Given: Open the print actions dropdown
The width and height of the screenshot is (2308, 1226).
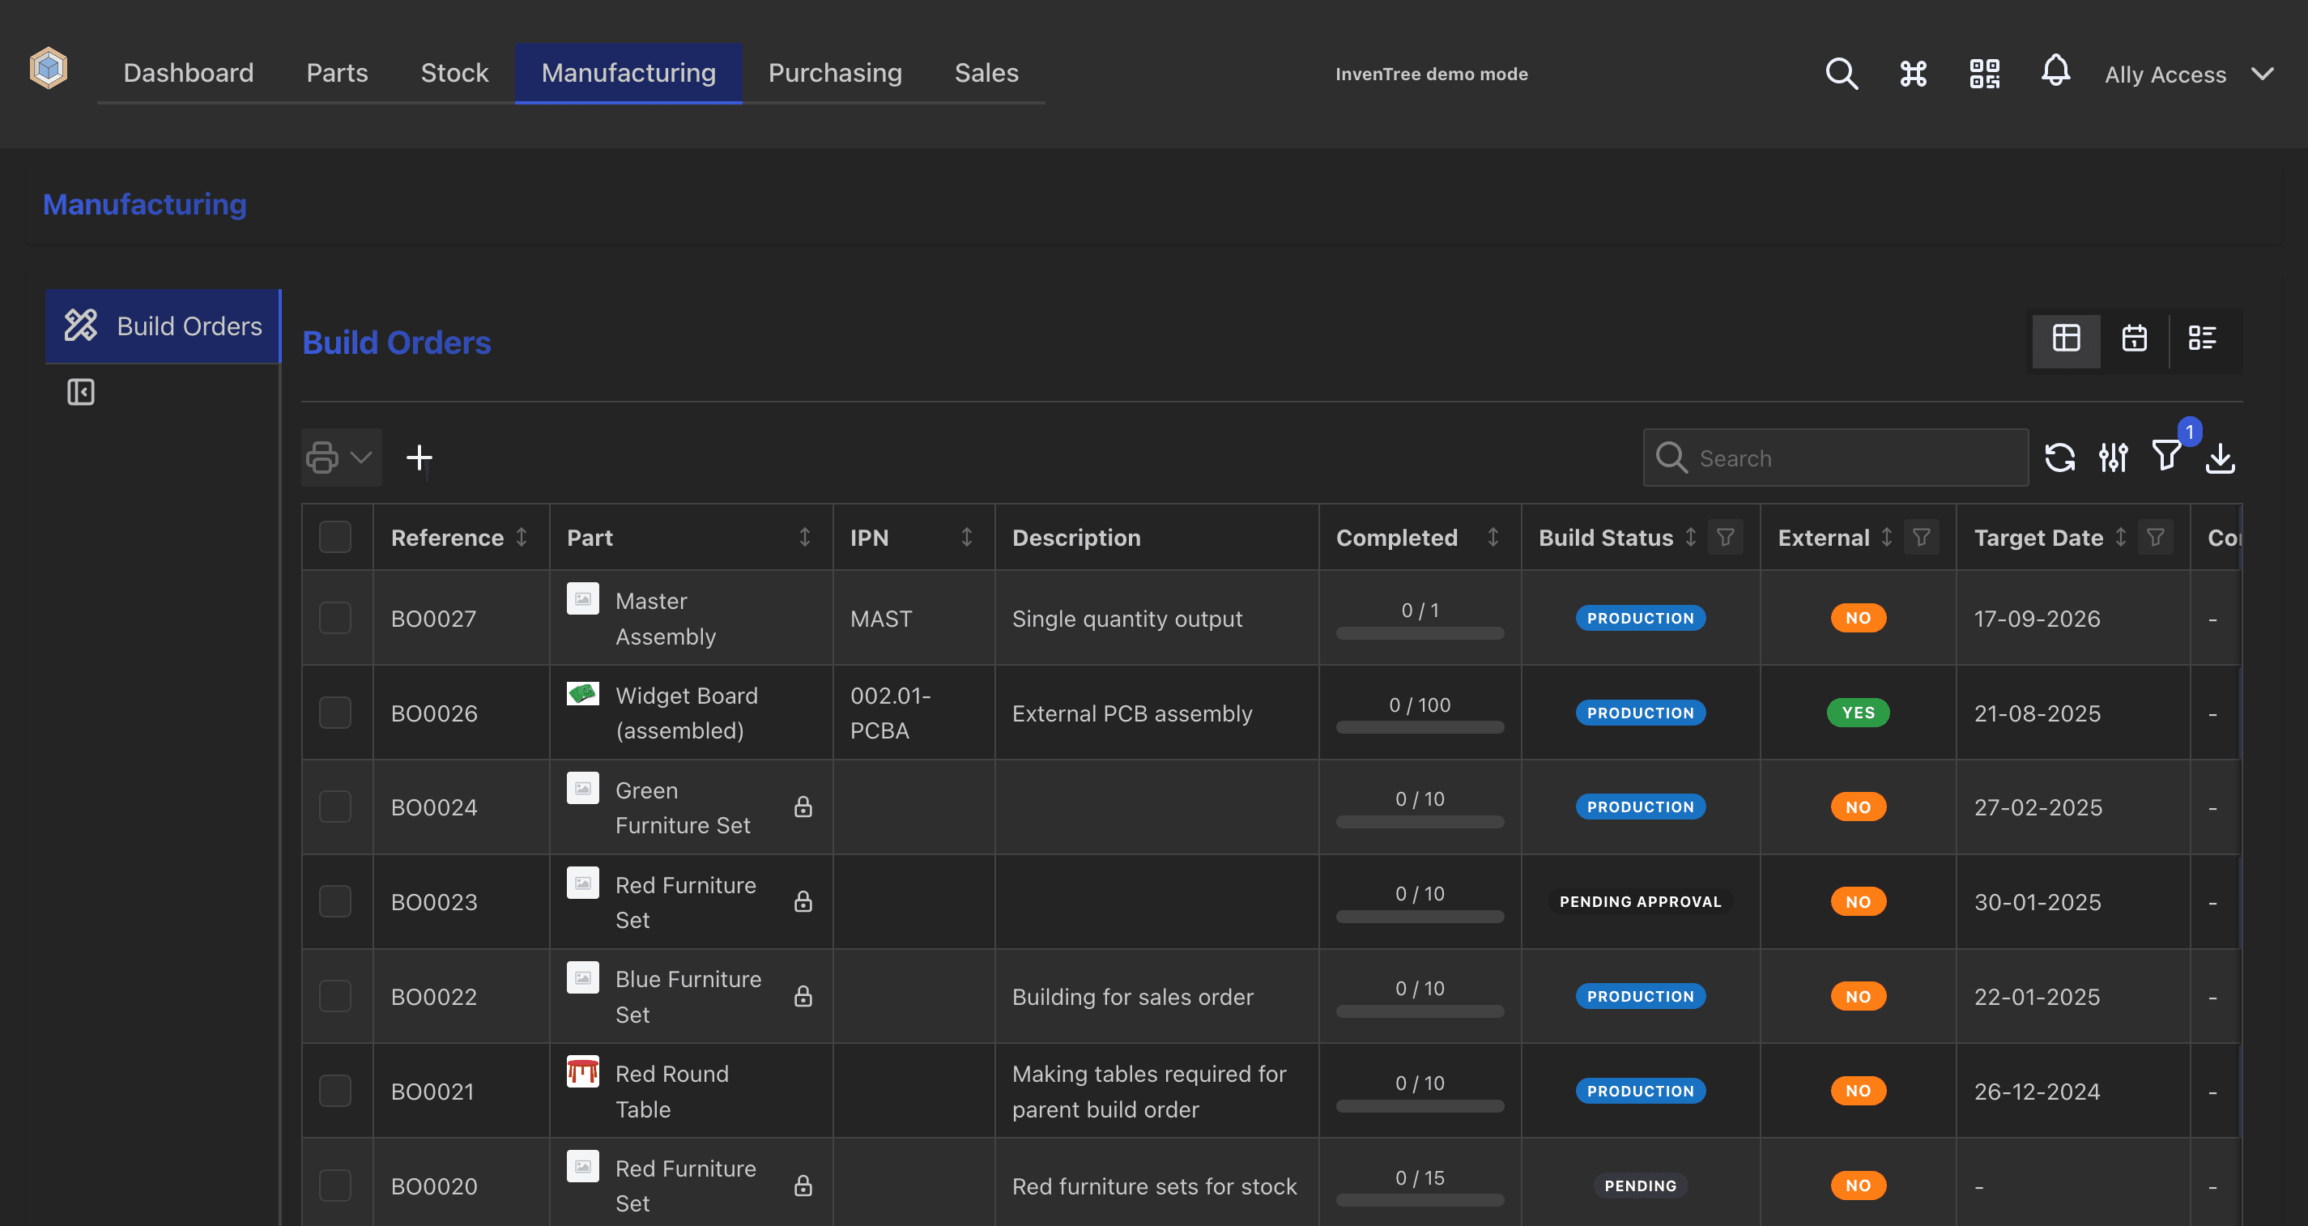Looking at the screenshot, I should tap(340, 458).
